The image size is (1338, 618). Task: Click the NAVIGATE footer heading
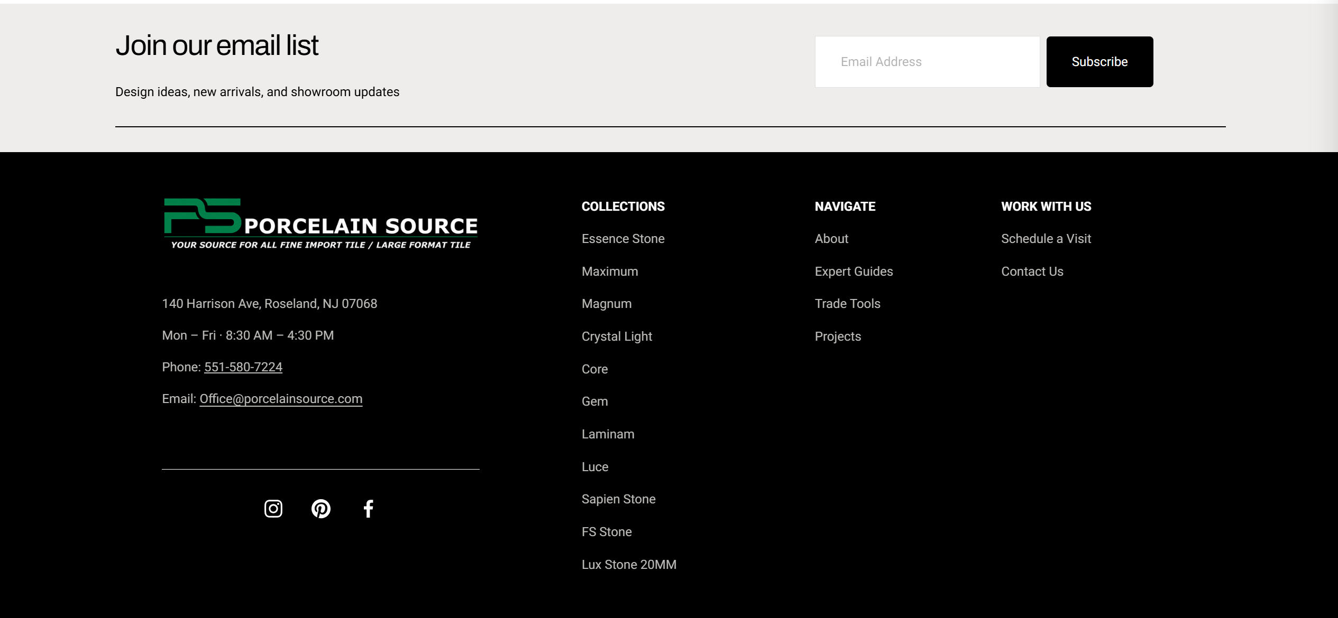tap(845, 207)
